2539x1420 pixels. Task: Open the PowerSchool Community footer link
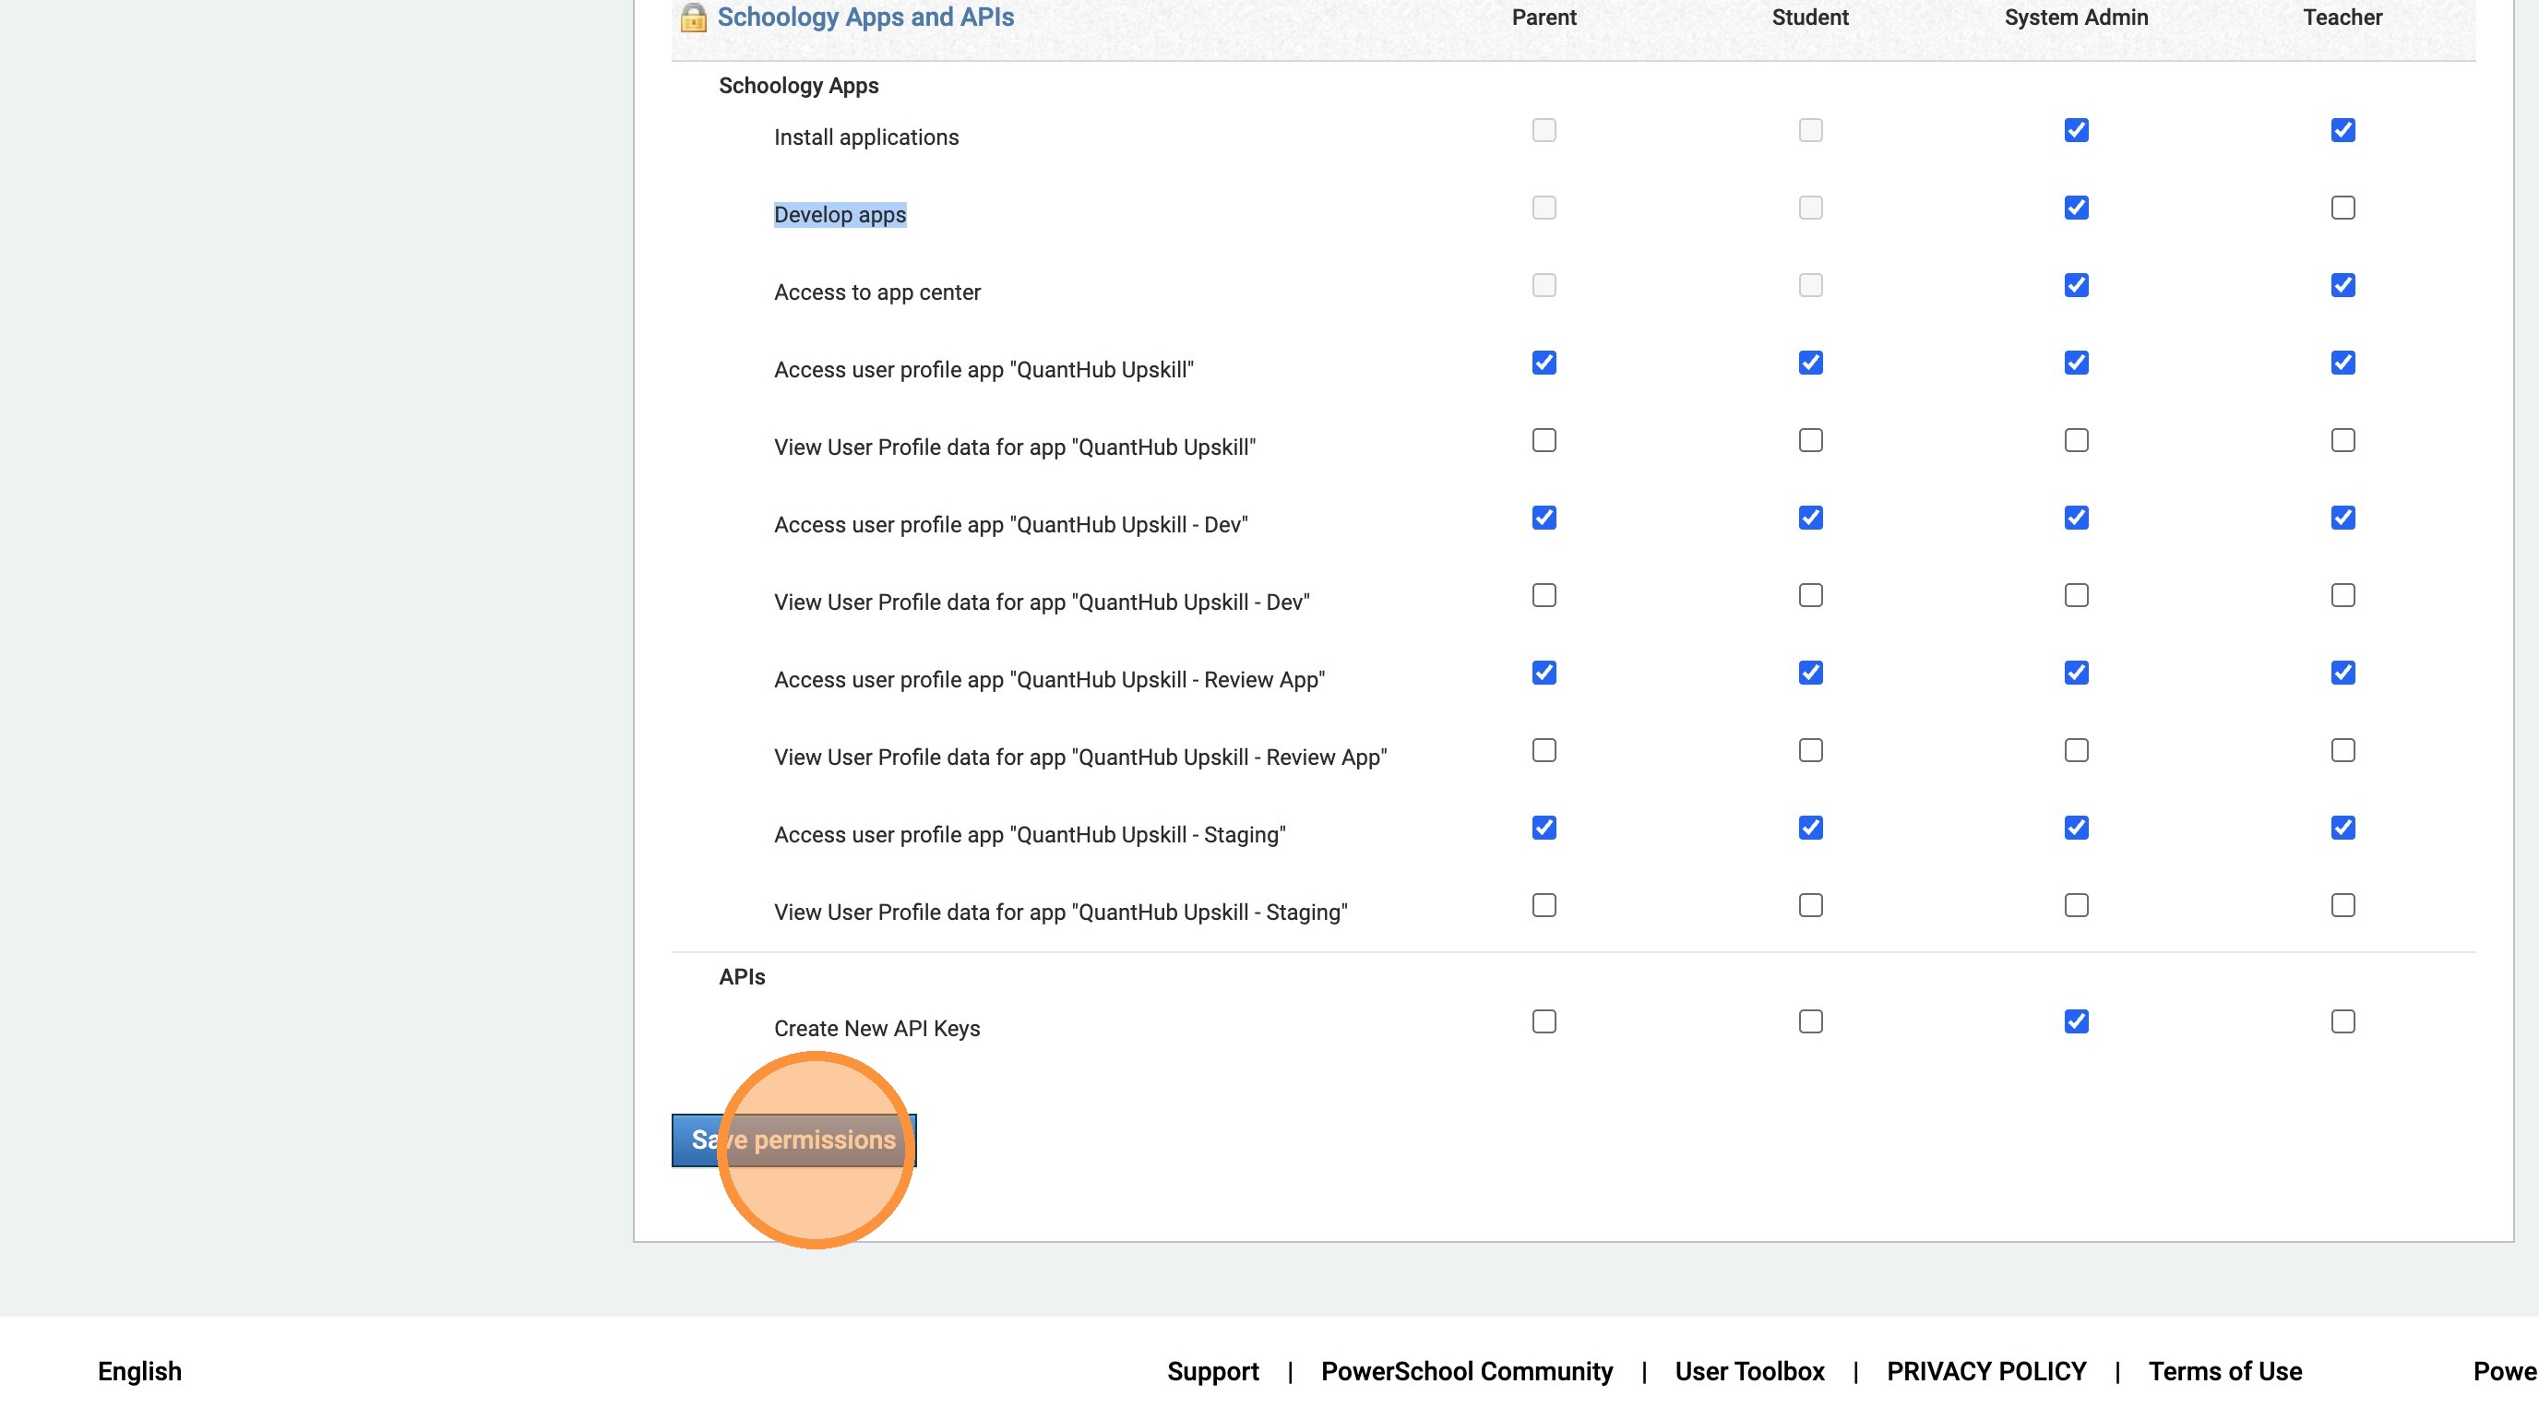point(1466,1371)
